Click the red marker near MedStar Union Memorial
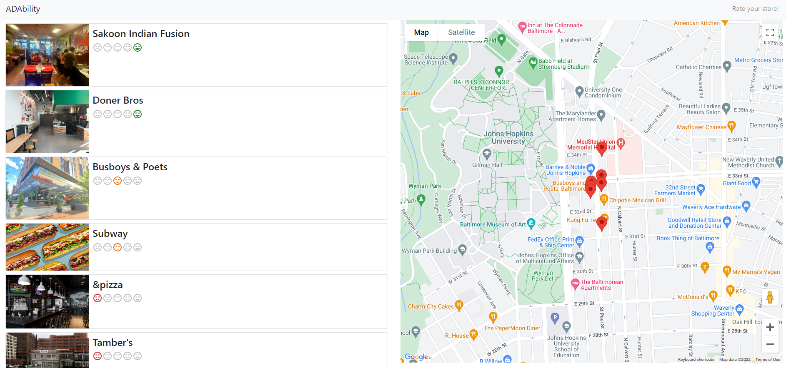Screen dimensions: 786x368 point(601,149)
